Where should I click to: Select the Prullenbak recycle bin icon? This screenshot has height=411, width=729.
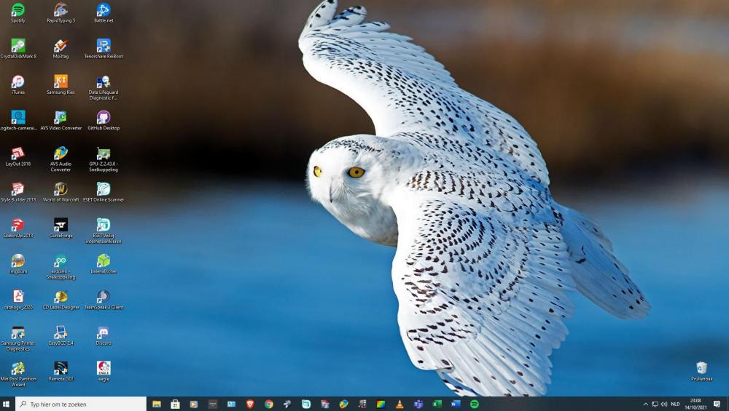pyautogui.click(x=701, y=369)
